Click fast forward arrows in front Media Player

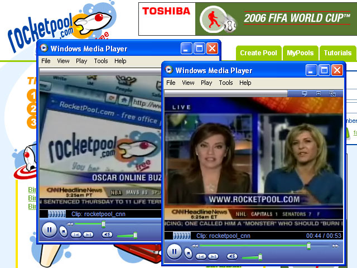pos(335,246)
